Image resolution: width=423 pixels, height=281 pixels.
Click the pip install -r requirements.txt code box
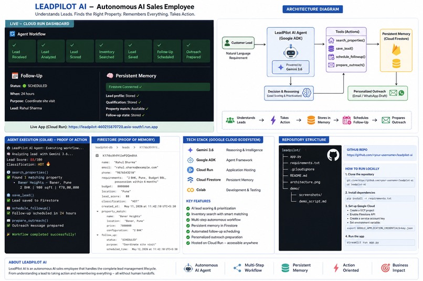point(380,198)
